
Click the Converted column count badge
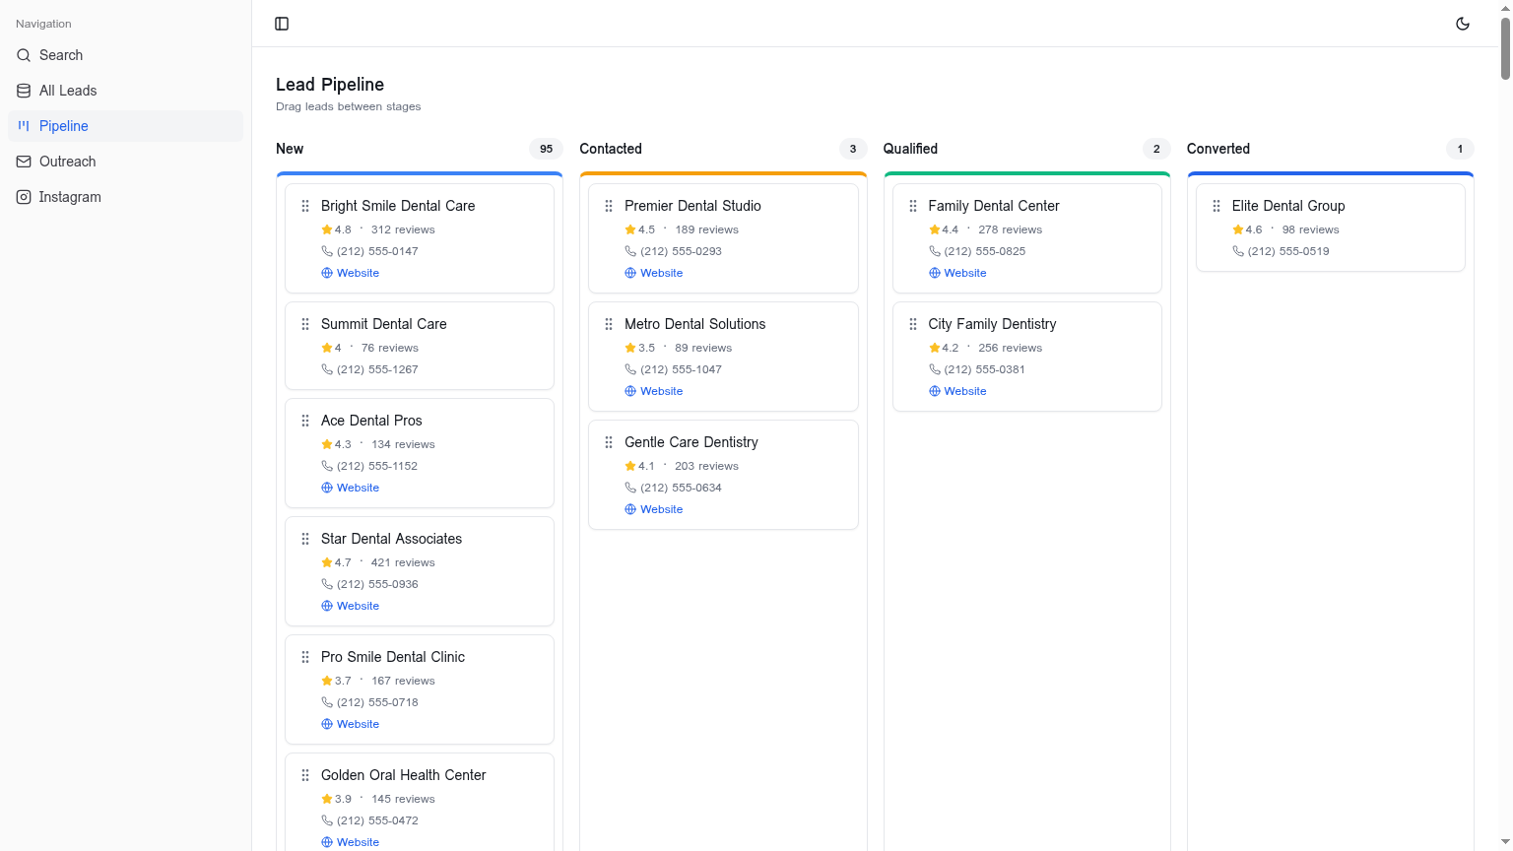coord(1460,149)
